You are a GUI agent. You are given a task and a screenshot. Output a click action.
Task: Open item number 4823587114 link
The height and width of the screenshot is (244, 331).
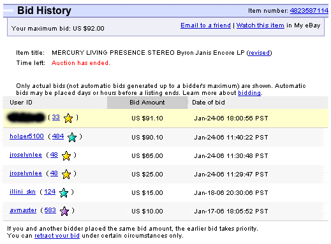tap(309, 11)
